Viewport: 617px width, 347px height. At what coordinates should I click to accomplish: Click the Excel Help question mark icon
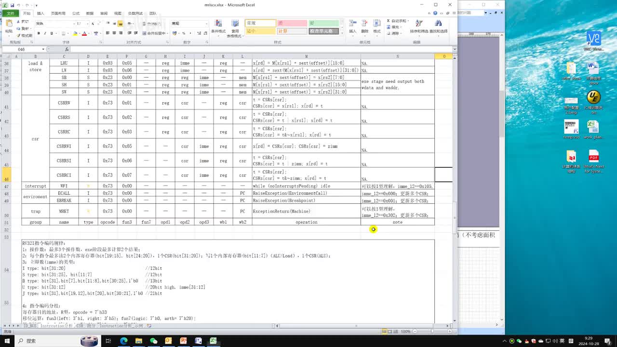[435, 13]
